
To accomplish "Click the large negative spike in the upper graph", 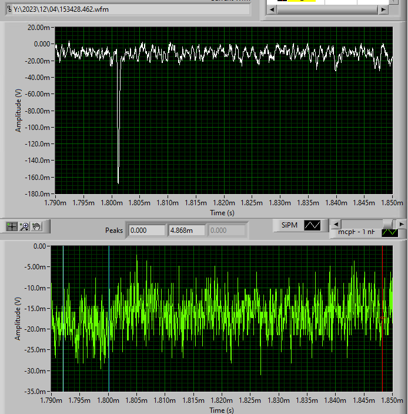I will coord(119,147).
